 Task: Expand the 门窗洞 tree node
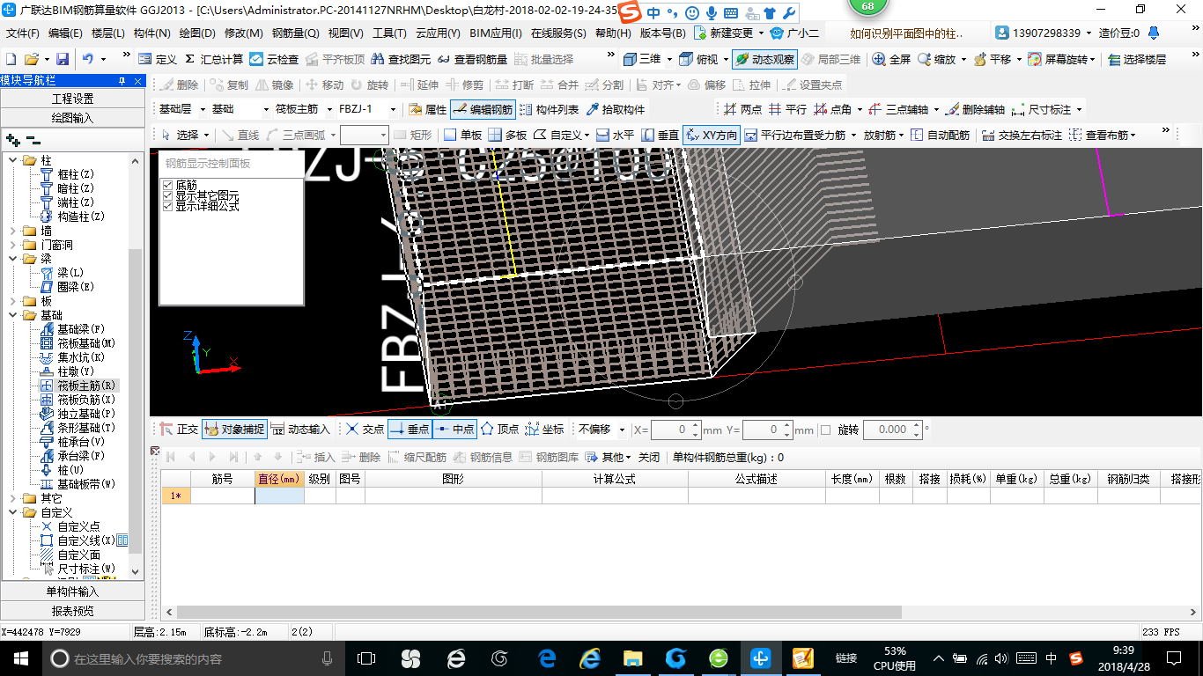[13, 245]
